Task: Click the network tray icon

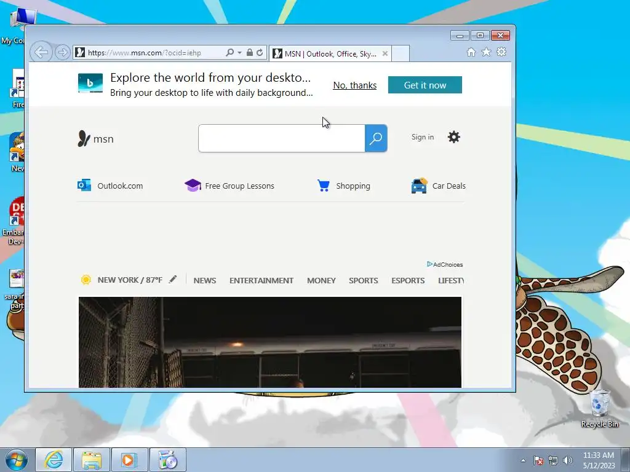Action: tap(553, 460)
